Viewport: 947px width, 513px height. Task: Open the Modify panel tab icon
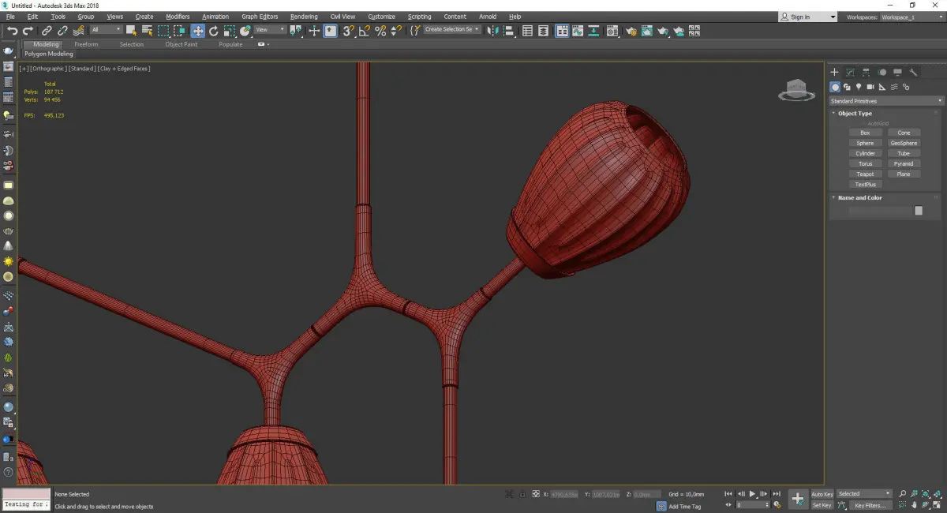click(x=850, y=72)
